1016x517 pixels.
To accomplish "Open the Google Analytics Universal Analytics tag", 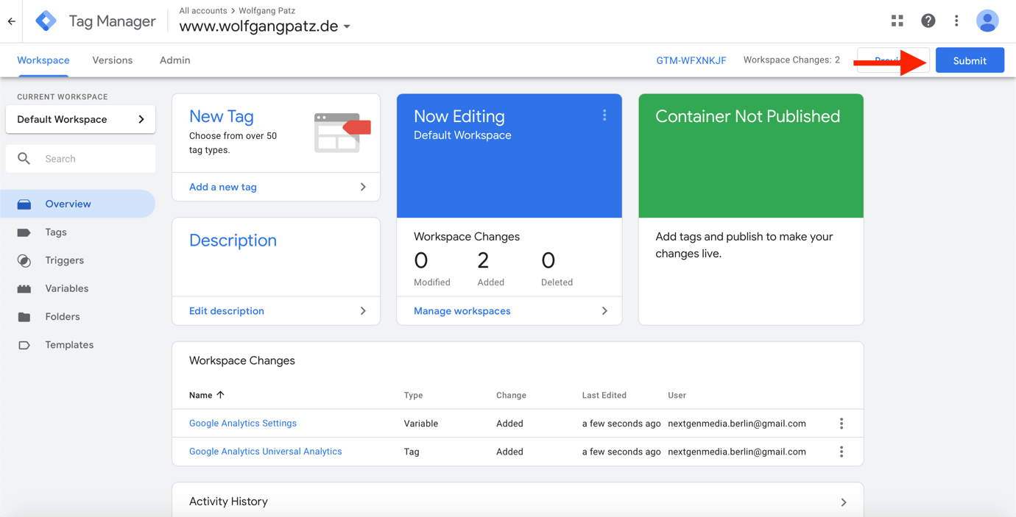I will point(266,452).
